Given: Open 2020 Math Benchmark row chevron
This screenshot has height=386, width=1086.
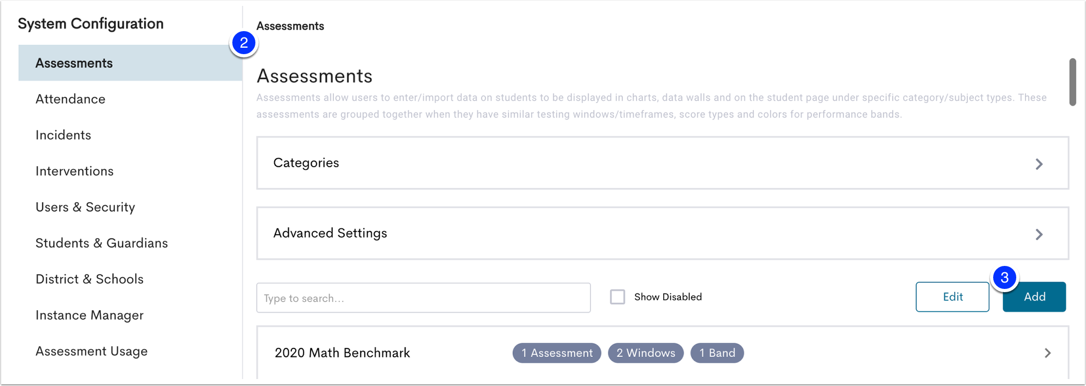Looking at the screenshot, I should 1047,353.
